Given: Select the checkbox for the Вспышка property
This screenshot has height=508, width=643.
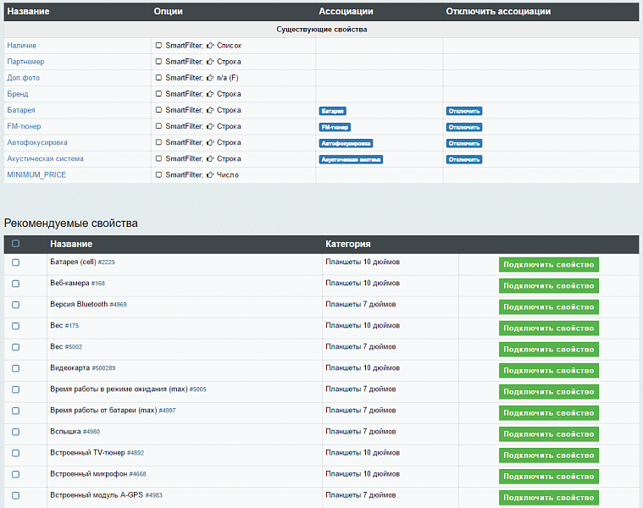Looking at the screenshot, I should click(15, 432).
